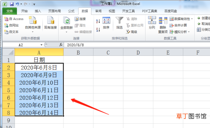
Task: Click cell A1 containing 日期
Action: tap(39, 60)
